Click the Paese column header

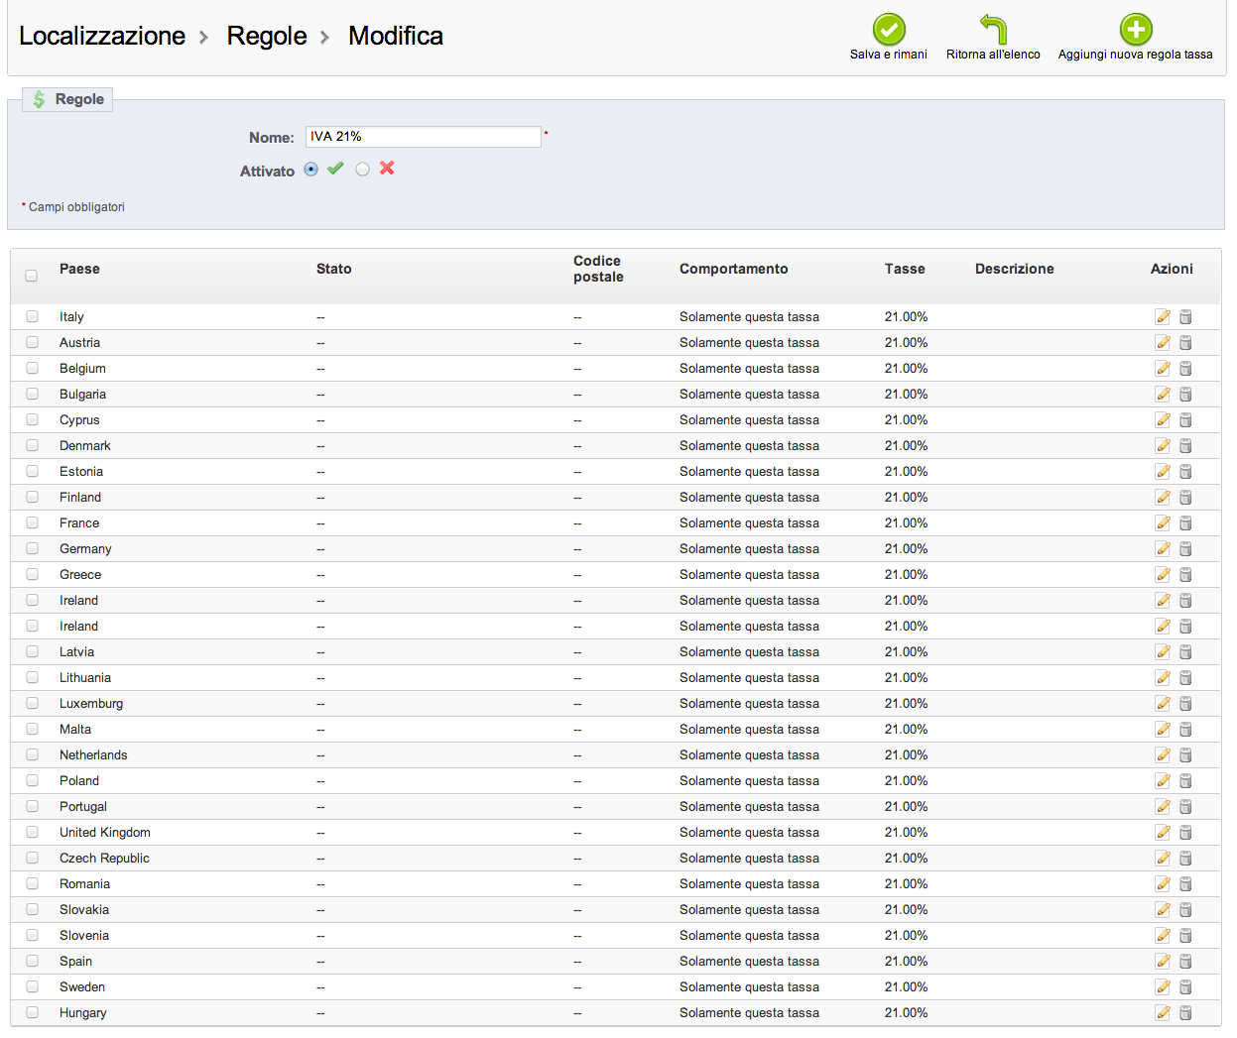[79, 269]
